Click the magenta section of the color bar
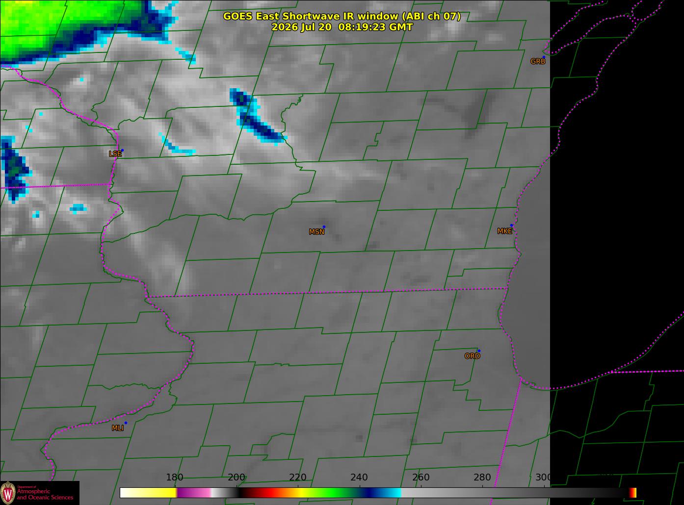 (x=194, y=492)
